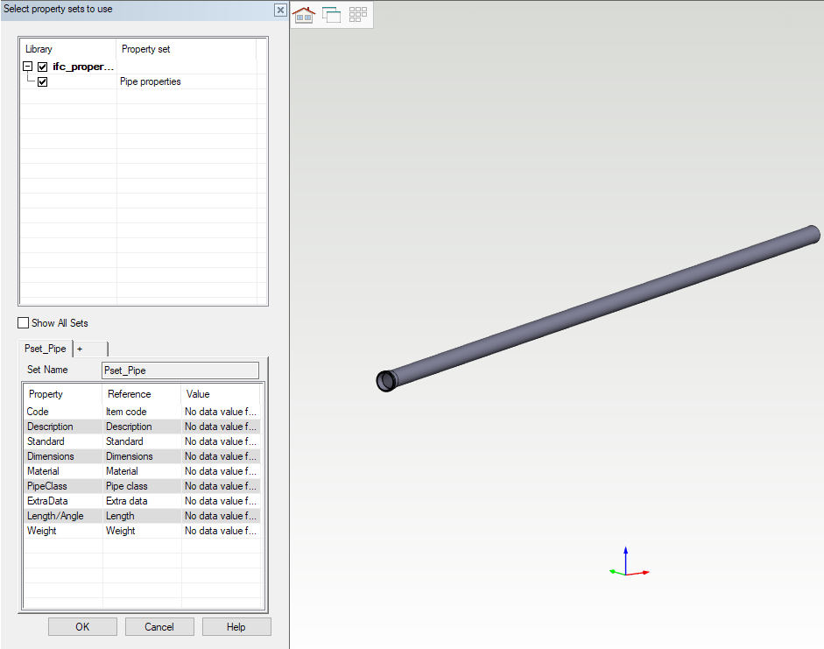This screenshot has height=649, width=824.
Task: Select the Value cell for Weight
Action: coord(221,531)
